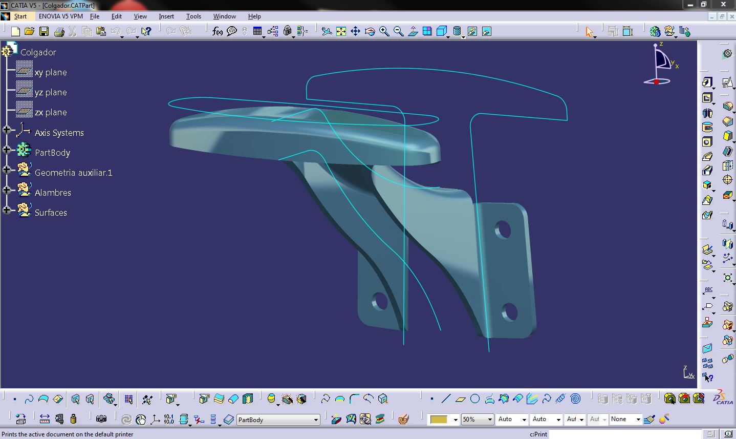Open Measure Between ruler icon

45,419
